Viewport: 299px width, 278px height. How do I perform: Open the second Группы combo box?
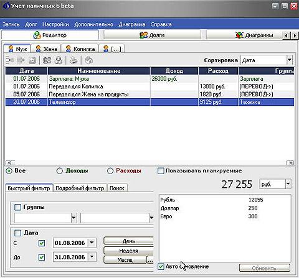pyautogui.click(x=151, y=218)
